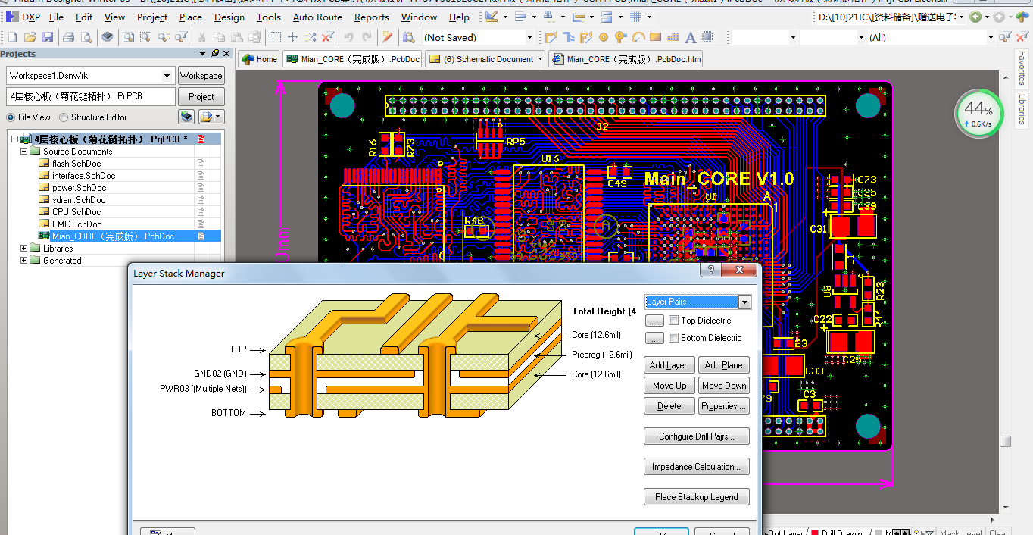This screenshot has height=535, width=1033.
Task: Click the Open document folder icon
Action: 30,37
